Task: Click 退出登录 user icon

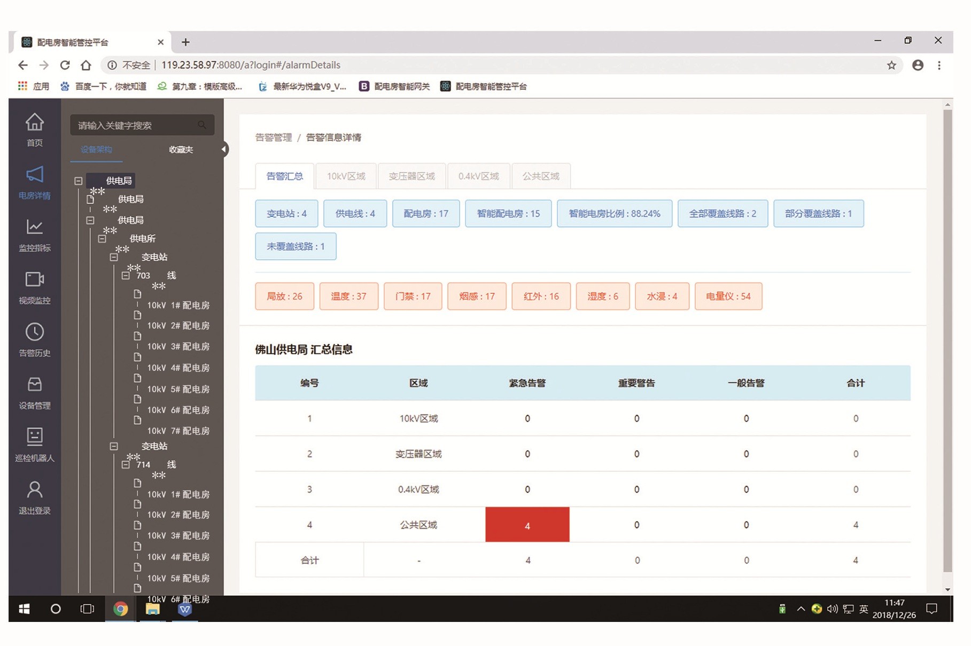Action: click(x=35, y=489)
